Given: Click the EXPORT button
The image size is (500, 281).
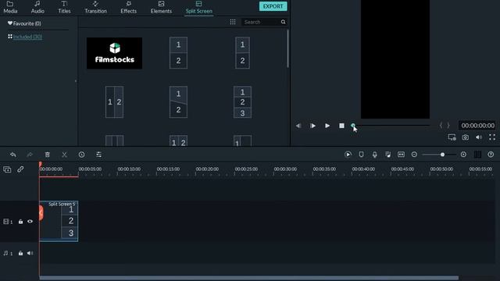Looking at the screenshot, I should point(273,6).
